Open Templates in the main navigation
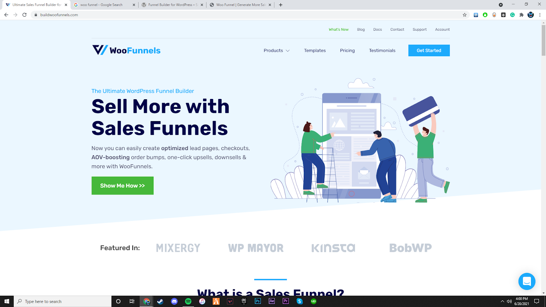546x307 pixels. pyautogui.click(x=315, y=50)
